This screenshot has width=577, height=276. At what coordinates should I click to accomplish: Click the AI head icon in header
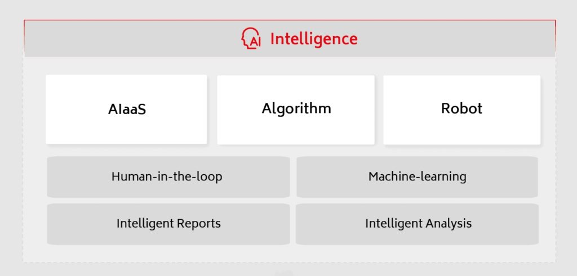[x=251, y=39]
